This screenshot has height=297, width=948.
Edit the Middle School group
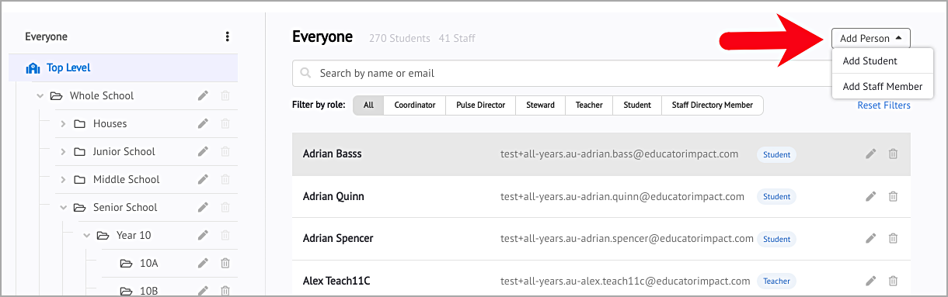(203, 179)
